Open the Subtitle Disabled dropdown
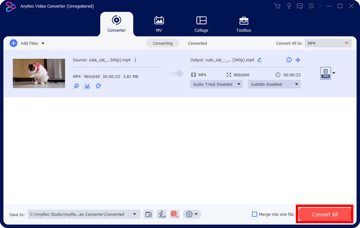Screen dimensions: 360x228 click(x=274, y=84)
